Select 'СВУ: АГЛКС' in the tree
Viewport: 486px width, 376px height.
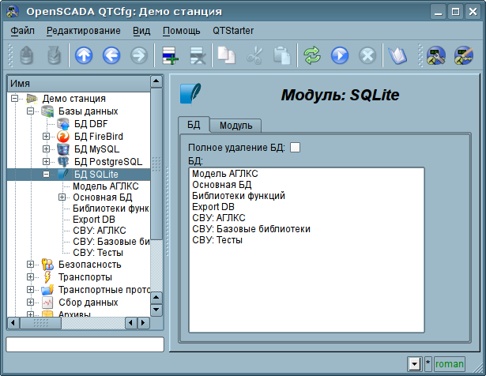(x=100, y=231)
